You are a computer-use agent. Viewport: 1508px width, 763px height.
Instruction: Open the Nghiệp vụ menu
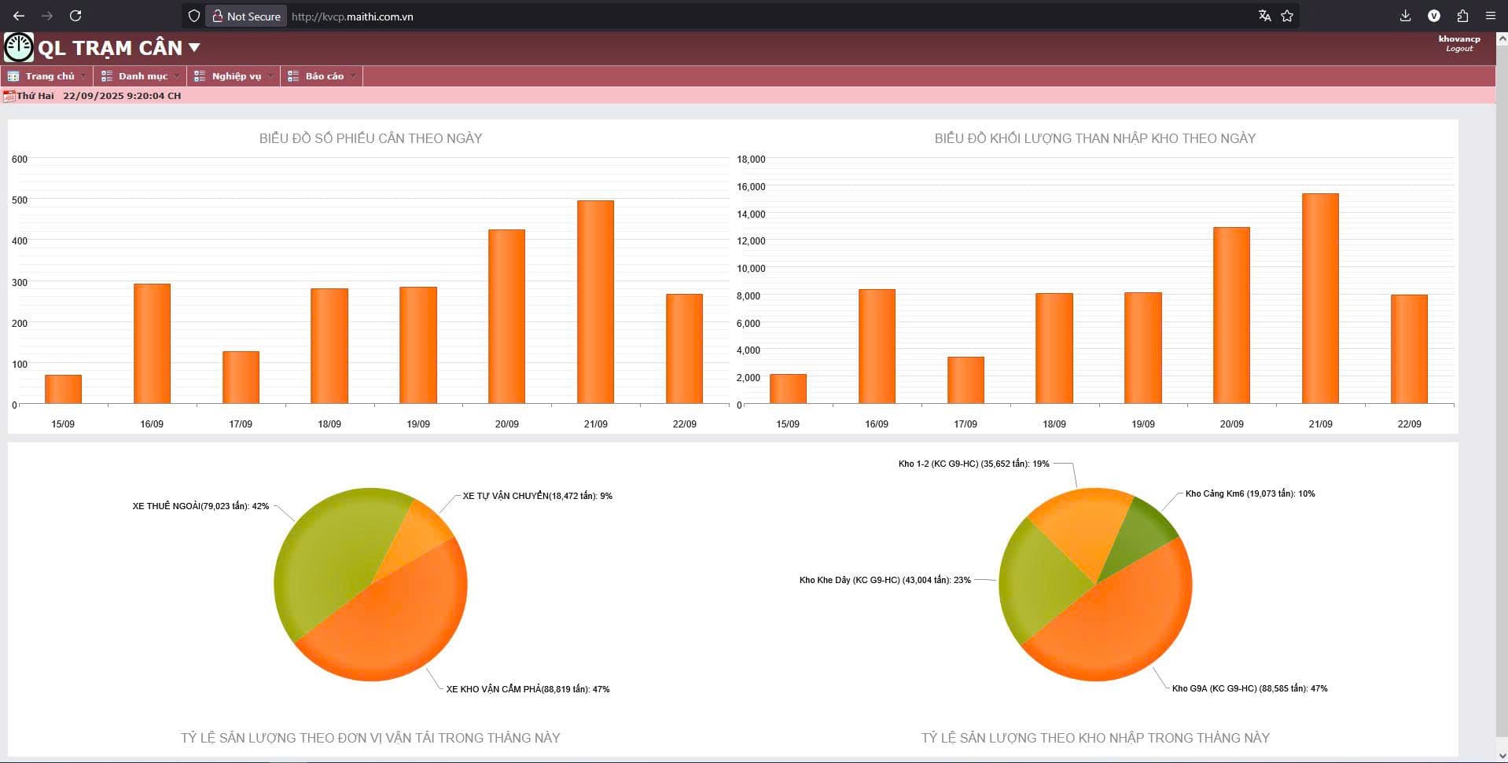click(x=234, y=76)
